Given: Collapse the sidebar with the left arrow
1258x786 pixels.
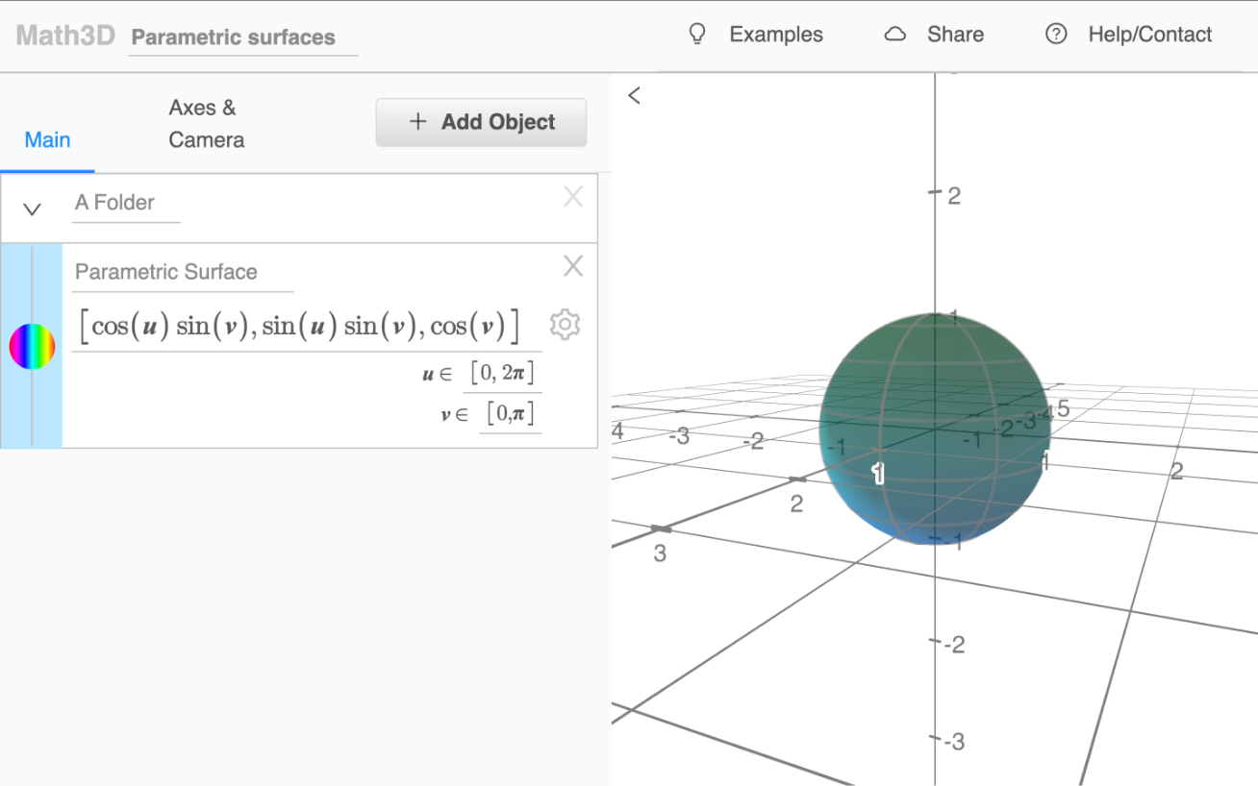Looking at the screenshot, I should [x=634, y=95].
